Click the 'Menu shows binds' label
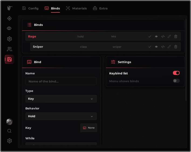 (x=124, y=81)
